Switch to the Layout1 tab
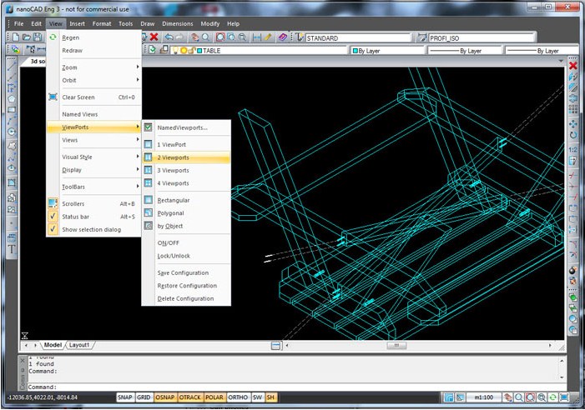 [79, 345]
